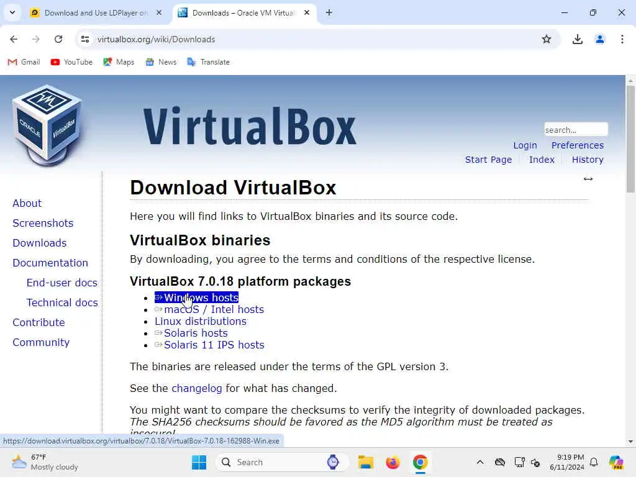The height and width of the screenshot is (477, 636).
Task: Click the page vertical scrollbar thumb
Action: (630, 138)
